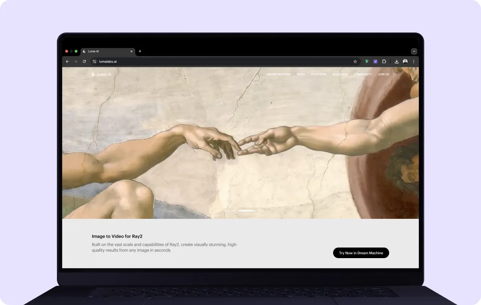Click the red macOS close window button
The width and height of the screenshot is (481, 305).
[x=67, y=51]
